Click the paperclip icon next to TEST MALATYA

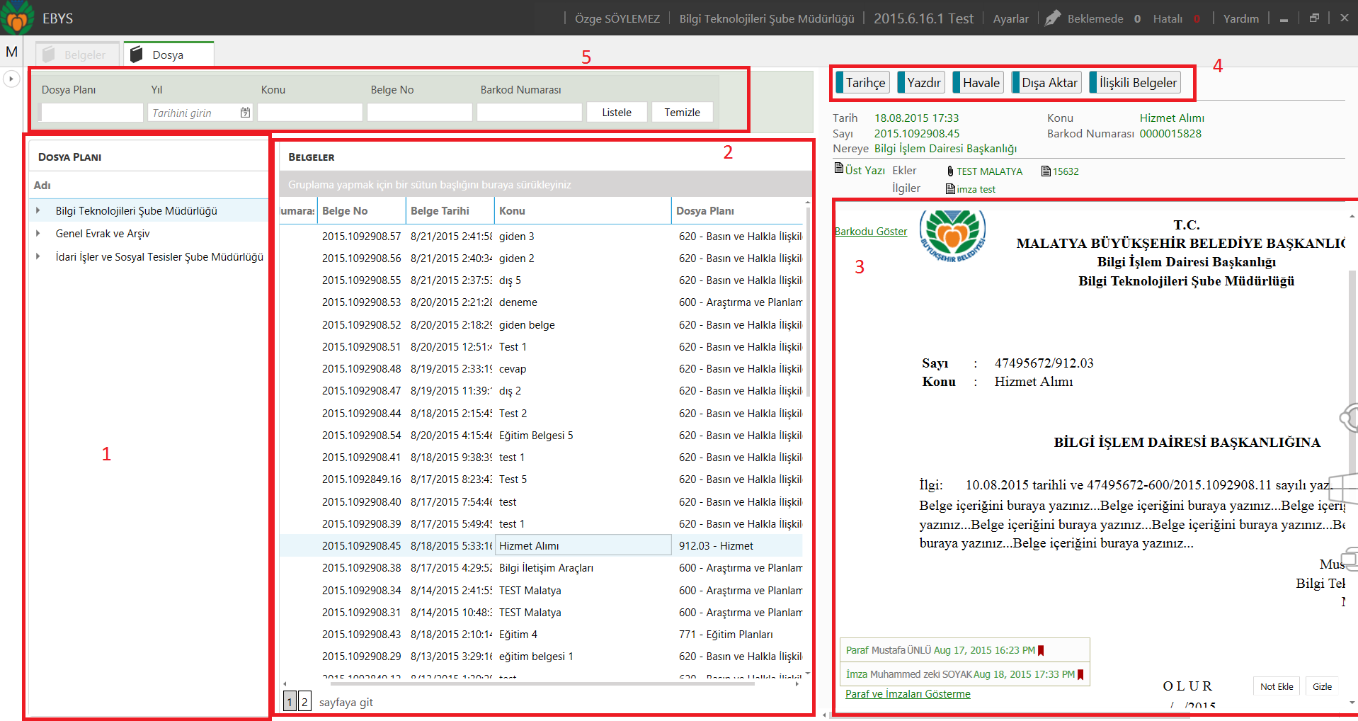(950, 171)
